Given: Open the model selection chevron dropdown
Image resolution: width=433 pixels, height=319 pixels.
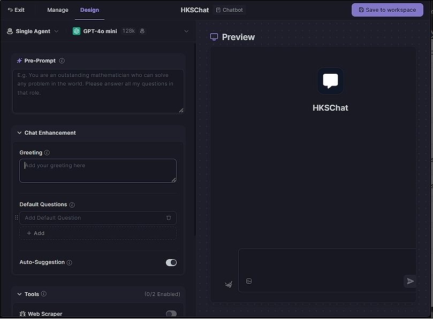Looking at the screenshot, I should (x=186, y=31).
